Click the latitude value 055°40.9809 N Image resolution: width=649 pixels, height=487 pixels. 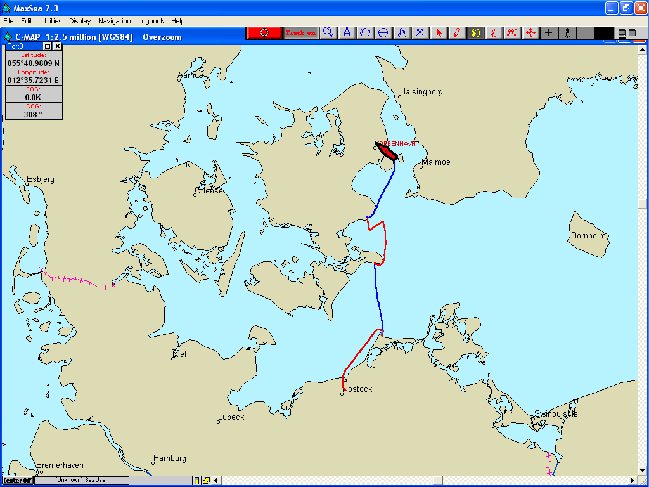34,63
